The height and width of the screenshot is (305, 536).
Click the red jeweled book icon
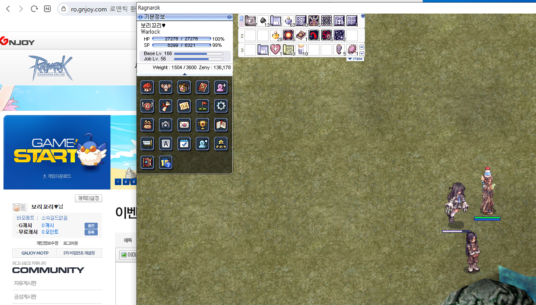pyautogui.click(x=147, y=162)
